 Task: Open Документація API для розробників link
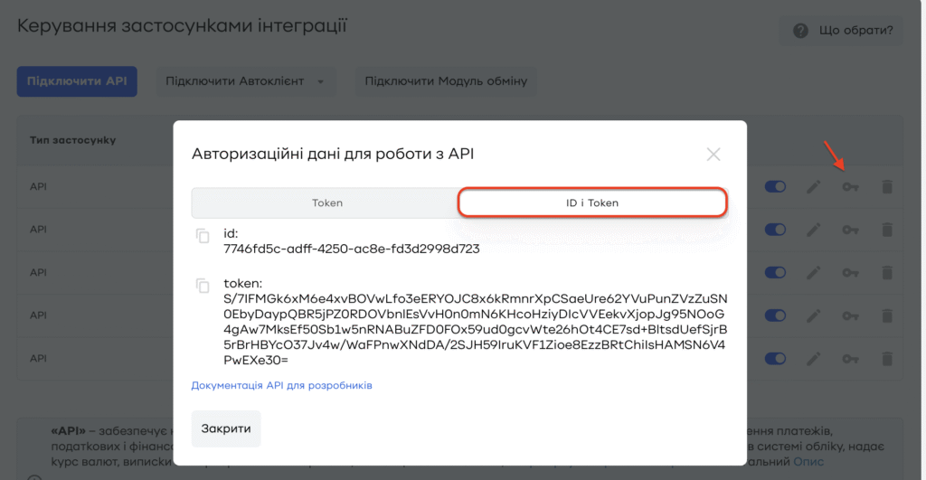(281, 386)
